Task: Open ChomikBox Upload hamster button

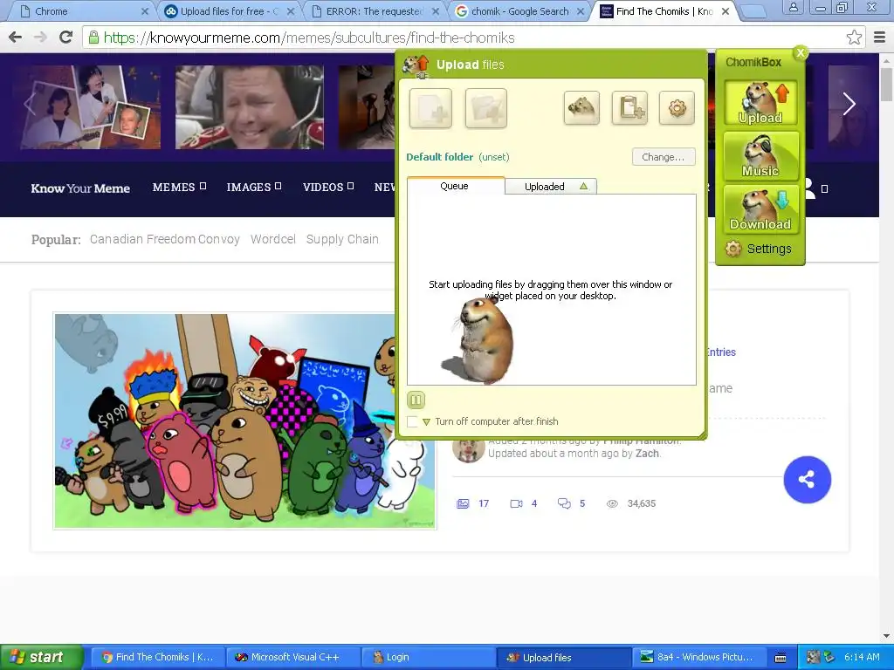Action: click(760, 103)
